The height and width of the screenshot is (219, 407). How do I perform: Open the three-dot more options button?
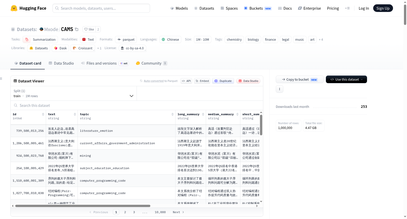[x=280, y=89]
